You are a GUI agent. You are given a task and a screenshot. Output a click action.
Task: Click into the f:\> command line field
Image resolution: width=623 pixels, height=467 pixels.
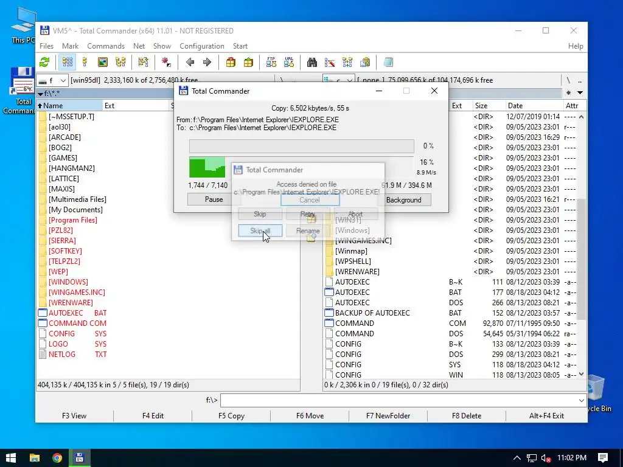pyautogui.click(x=399, y=400)
